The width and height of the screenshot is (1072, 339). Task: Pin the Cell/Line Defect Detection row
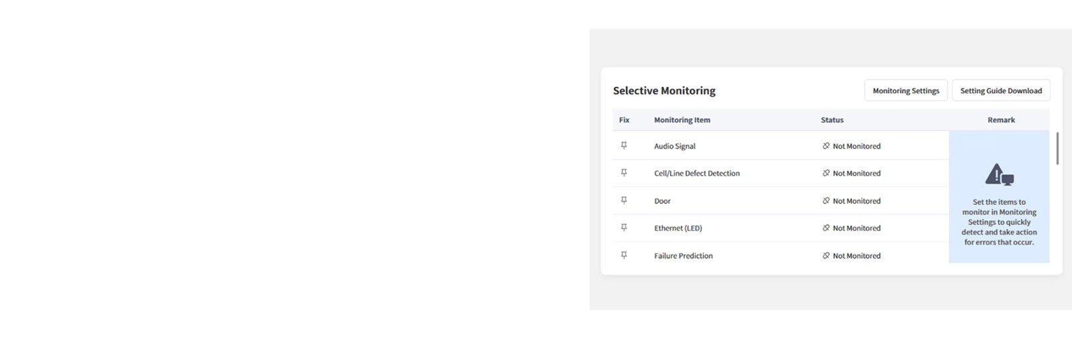[x=624, y=173]
